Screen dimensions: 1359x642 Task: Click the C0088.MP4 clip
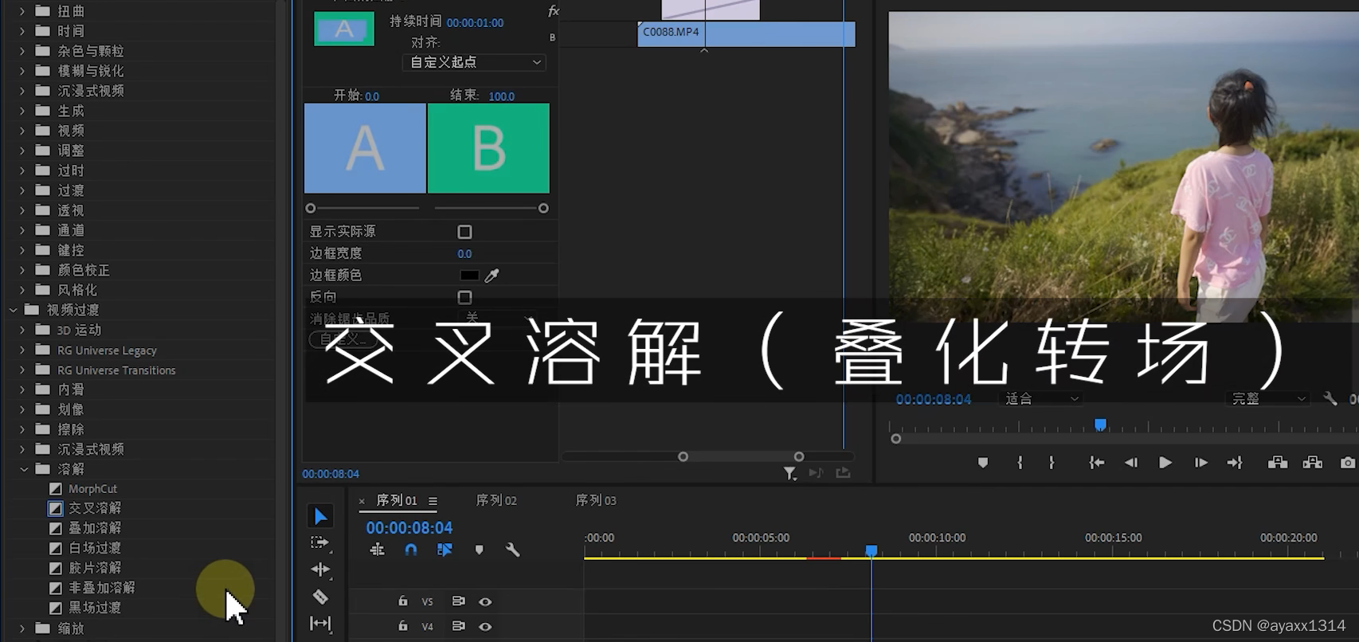coord(746,34)
